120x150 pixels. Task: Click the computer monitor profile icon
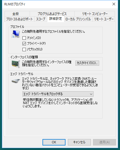[16, 34]
